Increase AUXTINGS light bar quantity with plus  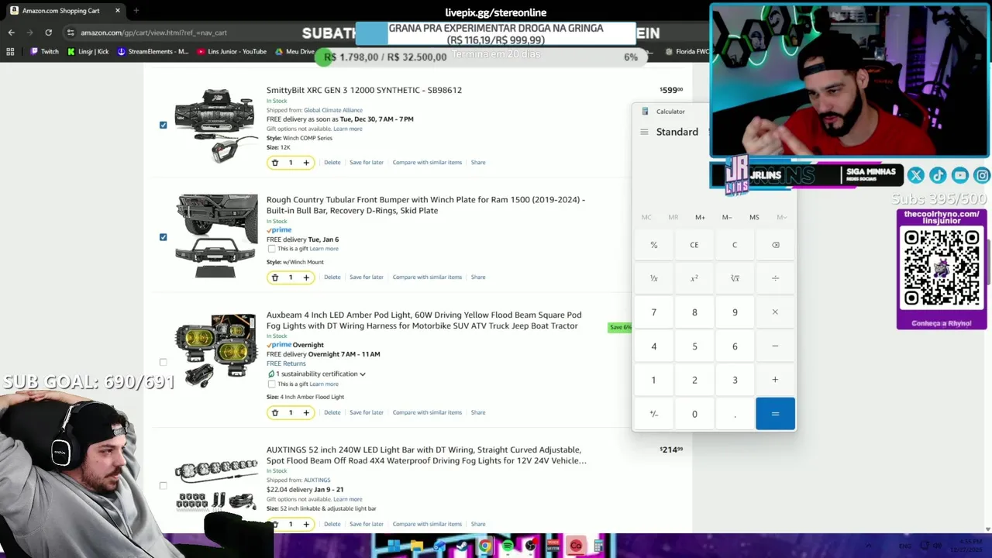tap(306, 525)
